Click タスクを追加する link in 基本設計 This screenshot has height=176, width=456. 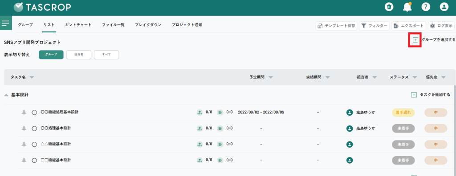click(435, 95)
